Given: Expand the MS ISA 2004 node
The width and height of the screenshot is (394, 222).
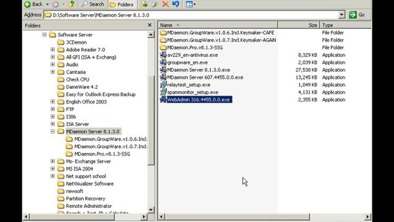Looking at the screenshot, I should point(52,168).
